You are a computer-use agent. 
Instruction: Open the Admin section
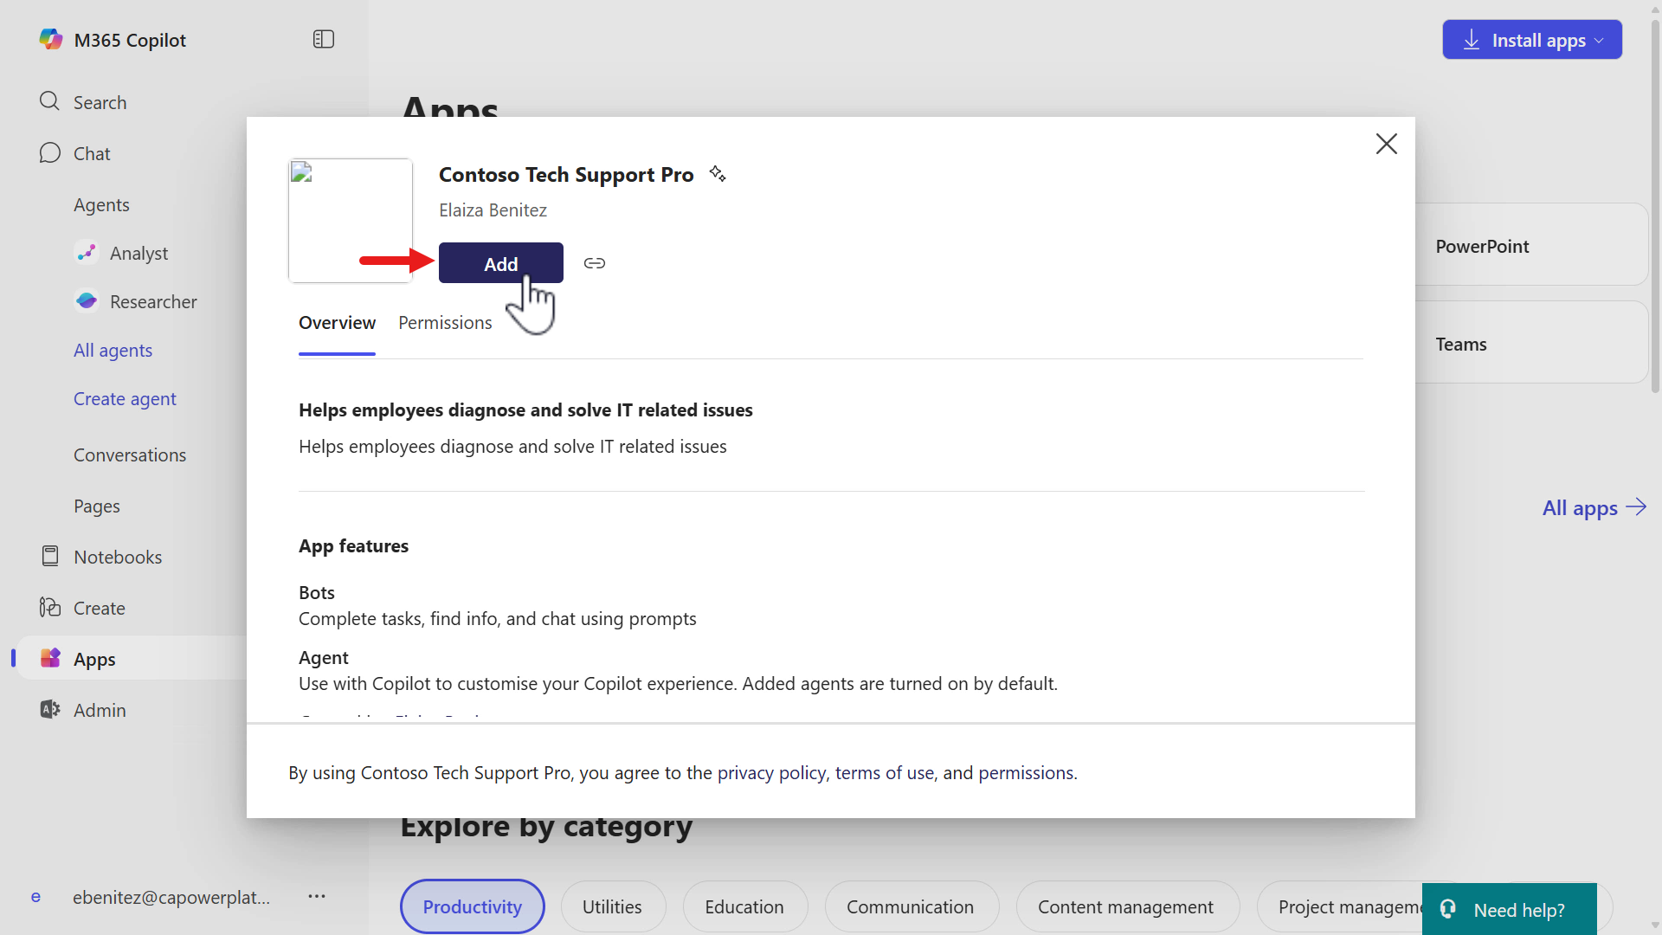point(101,709)
